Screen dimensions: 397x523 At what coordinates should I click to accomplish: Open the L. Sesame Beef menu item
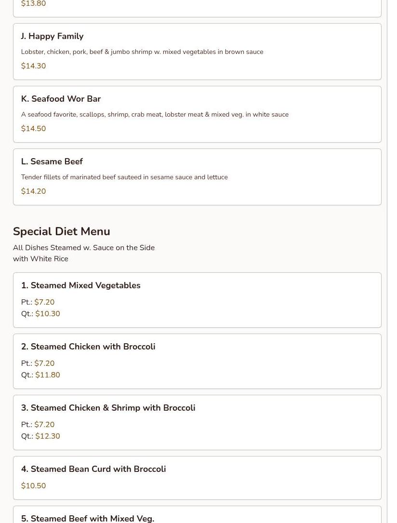(x=52, y=161)
